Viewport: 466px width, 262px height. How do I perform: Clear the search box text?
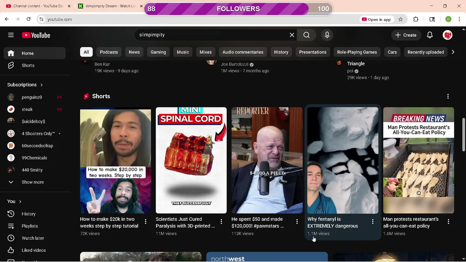point(292,35)
